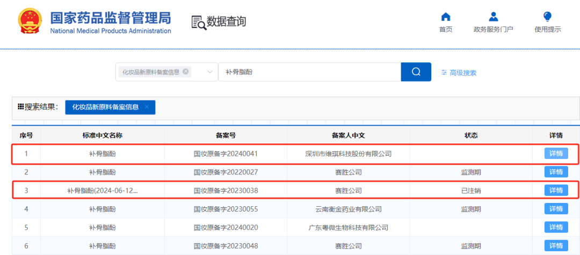
Task: Click the 已注销 status cell
Action: pos(471,191)
